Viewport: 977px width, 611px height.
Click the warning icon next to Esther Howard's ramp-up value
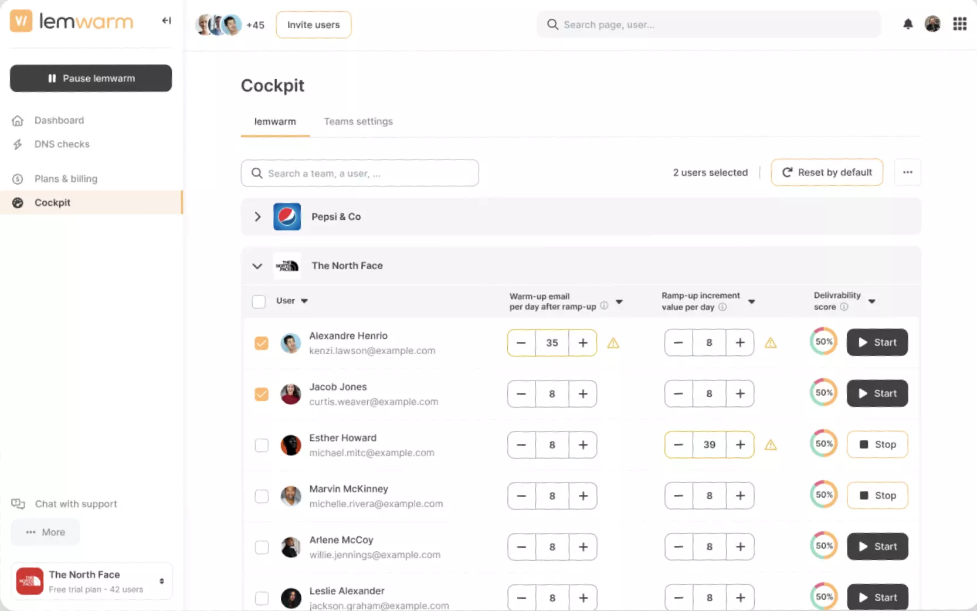tap(771, 445)
